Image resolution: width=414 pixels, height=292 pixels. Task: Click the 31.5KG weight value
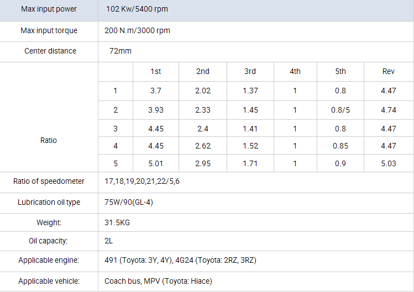(x=117, y=222)
